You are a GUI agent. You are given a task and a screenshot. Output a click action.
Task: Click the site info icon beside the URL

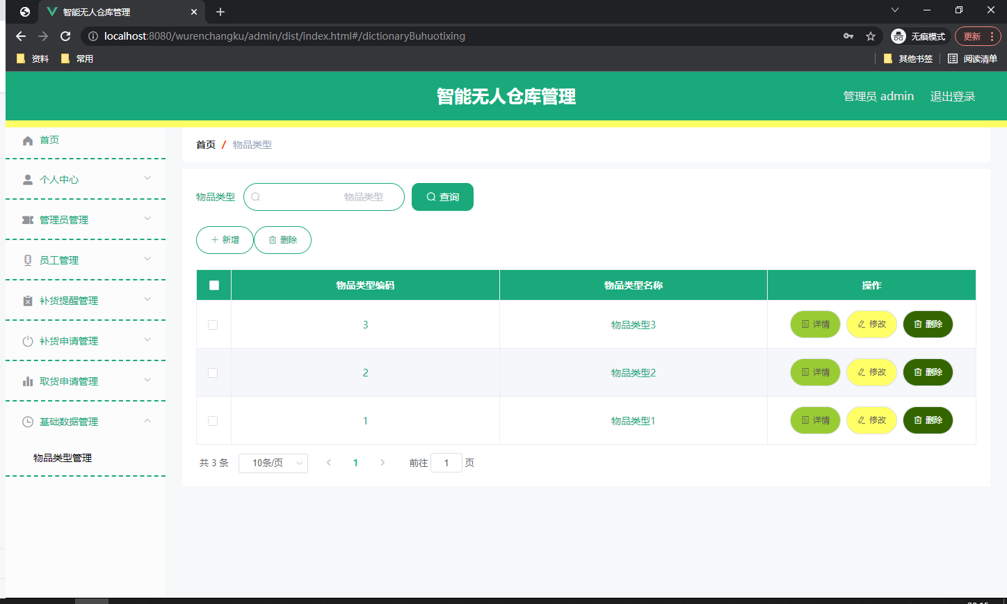pyautogui.click(x=93, y=36)
